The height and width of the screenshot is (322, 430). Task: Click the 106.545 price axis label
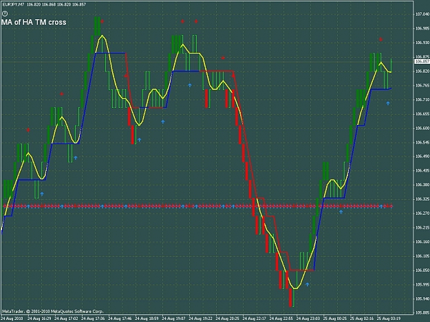pyautogui.click(x=422, y=142)
